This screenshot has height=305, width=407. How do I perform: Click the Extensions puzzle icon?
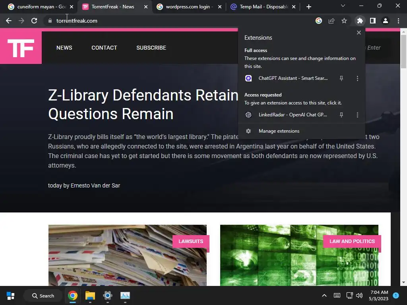click(360, 21)
